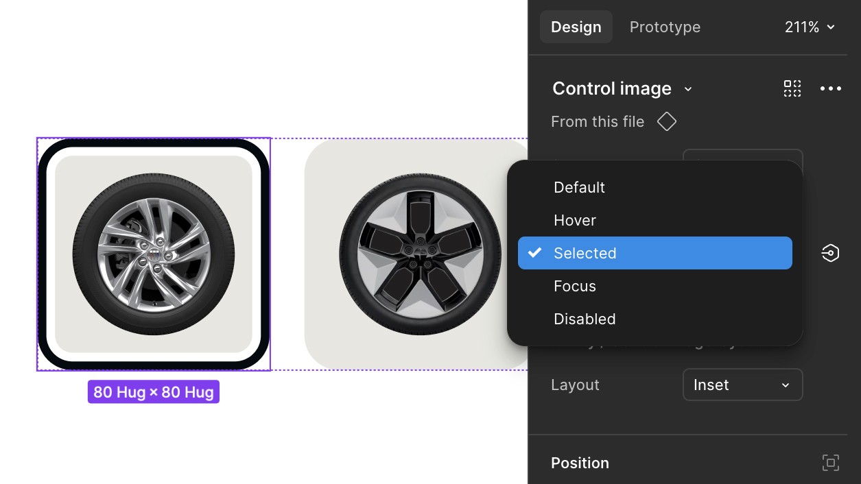Pick the Focus state option
Screen dimensions: 861x484
[575, 286]
